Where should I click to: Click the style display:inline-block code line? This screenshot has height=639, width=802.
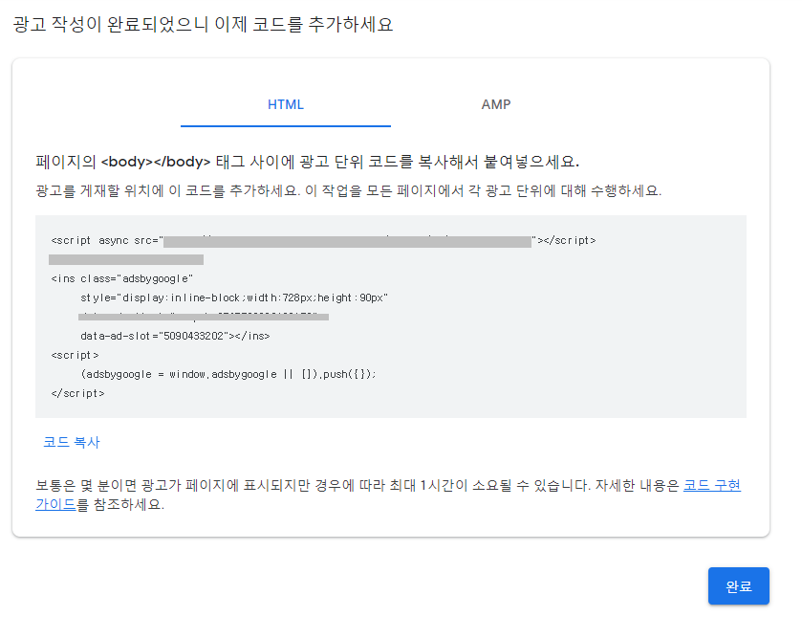(x=234, y=298)
